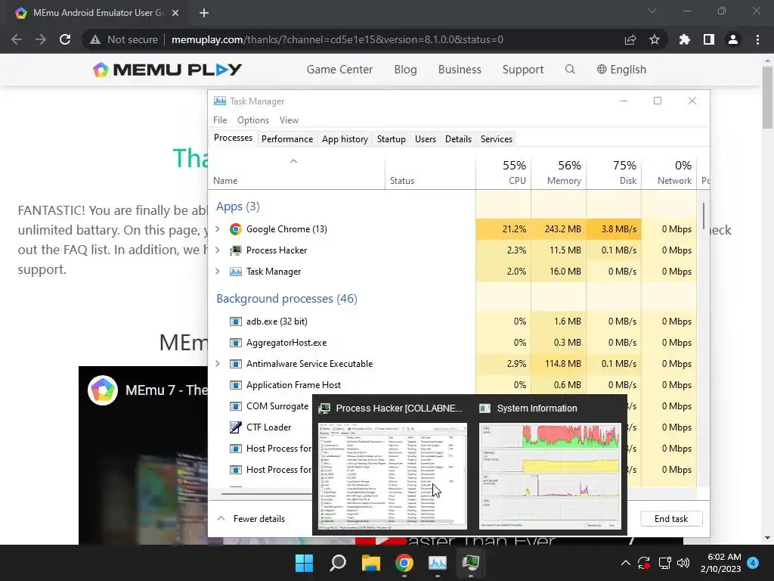Show hidden system tray icons chevron

coord(625,563)
